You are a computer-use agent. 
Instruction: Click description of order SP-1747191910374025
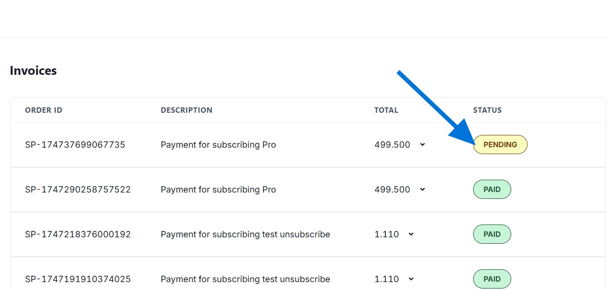(245, 279)
